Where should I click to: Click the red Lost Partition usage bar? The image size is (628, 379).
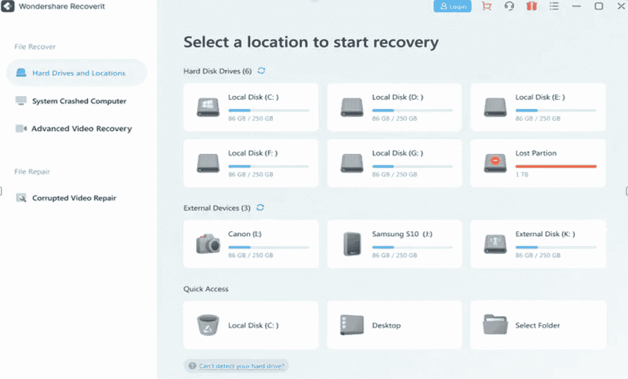point(556,166)
